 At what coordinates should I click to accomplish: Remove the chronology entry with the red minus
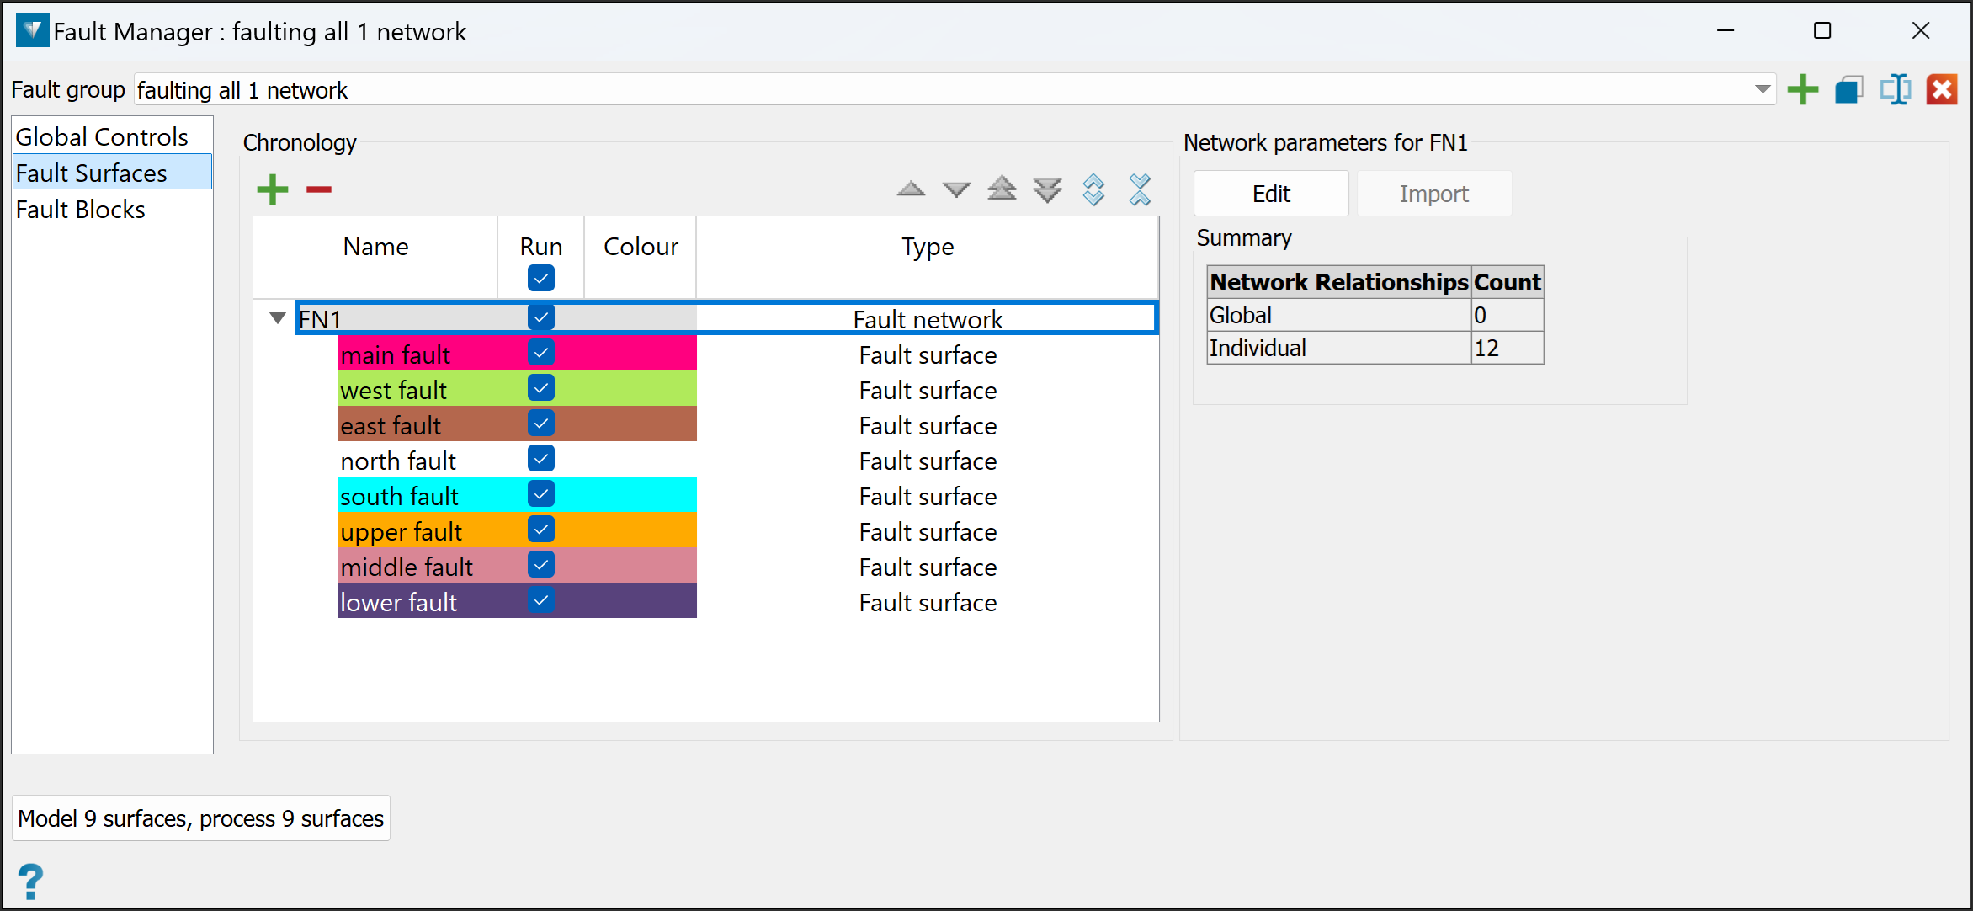pyautogui.click(x=318, y=189)
